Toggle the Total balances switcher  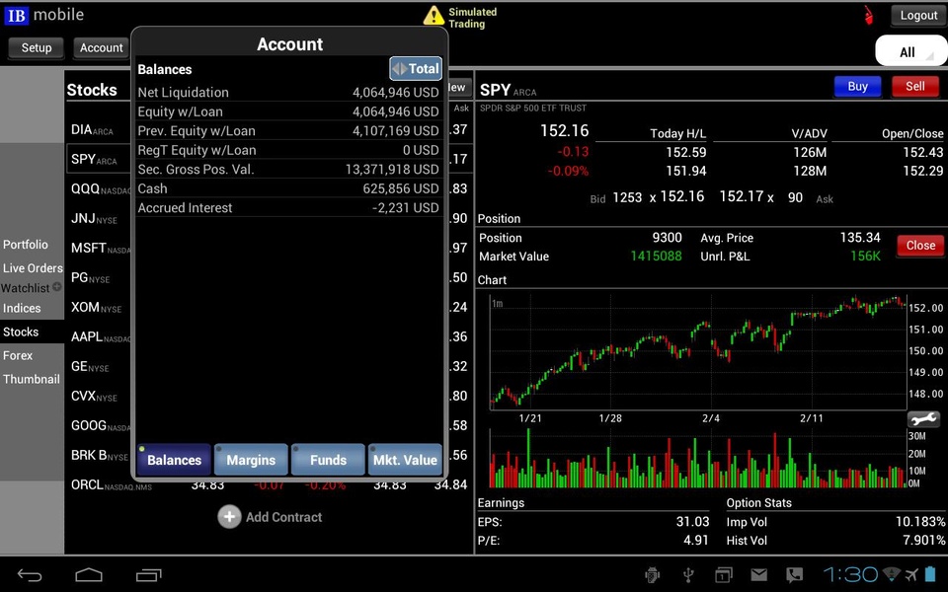[x=416, y=69]
